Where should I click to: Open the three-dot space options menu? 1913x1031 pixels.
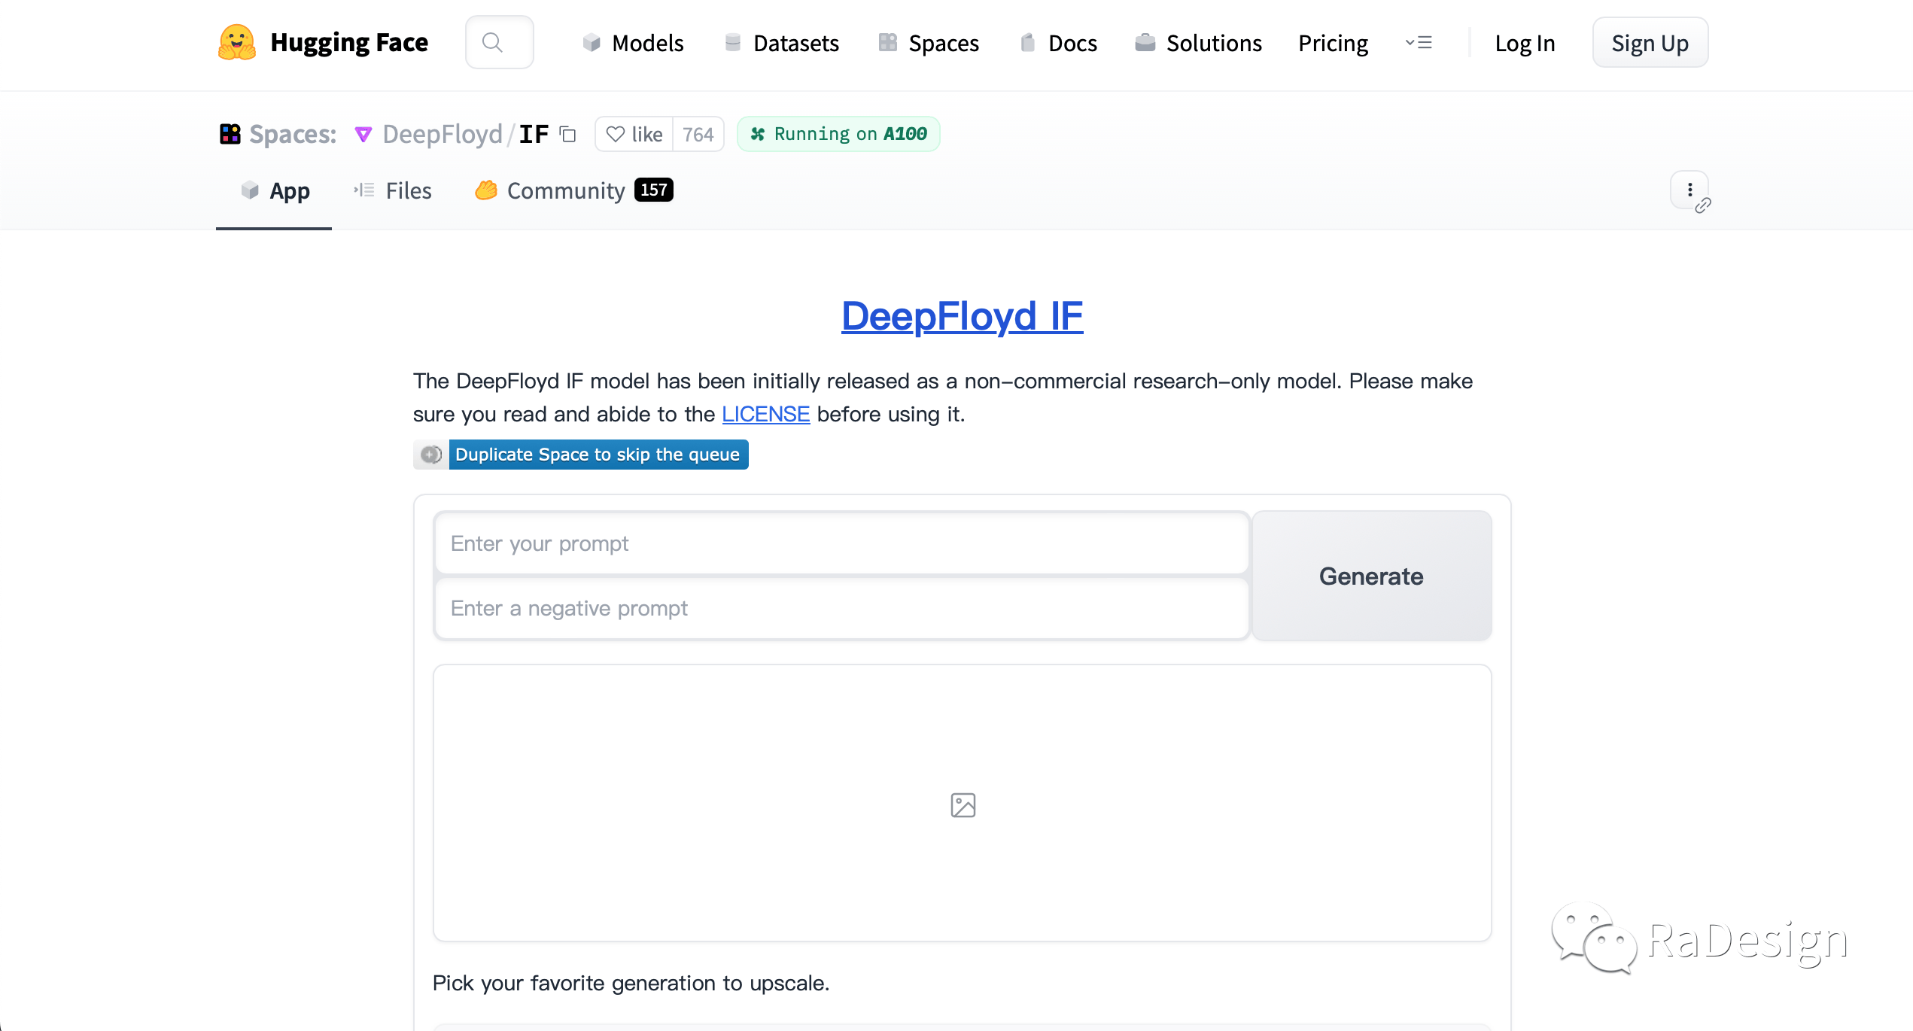pos(1689,190)
